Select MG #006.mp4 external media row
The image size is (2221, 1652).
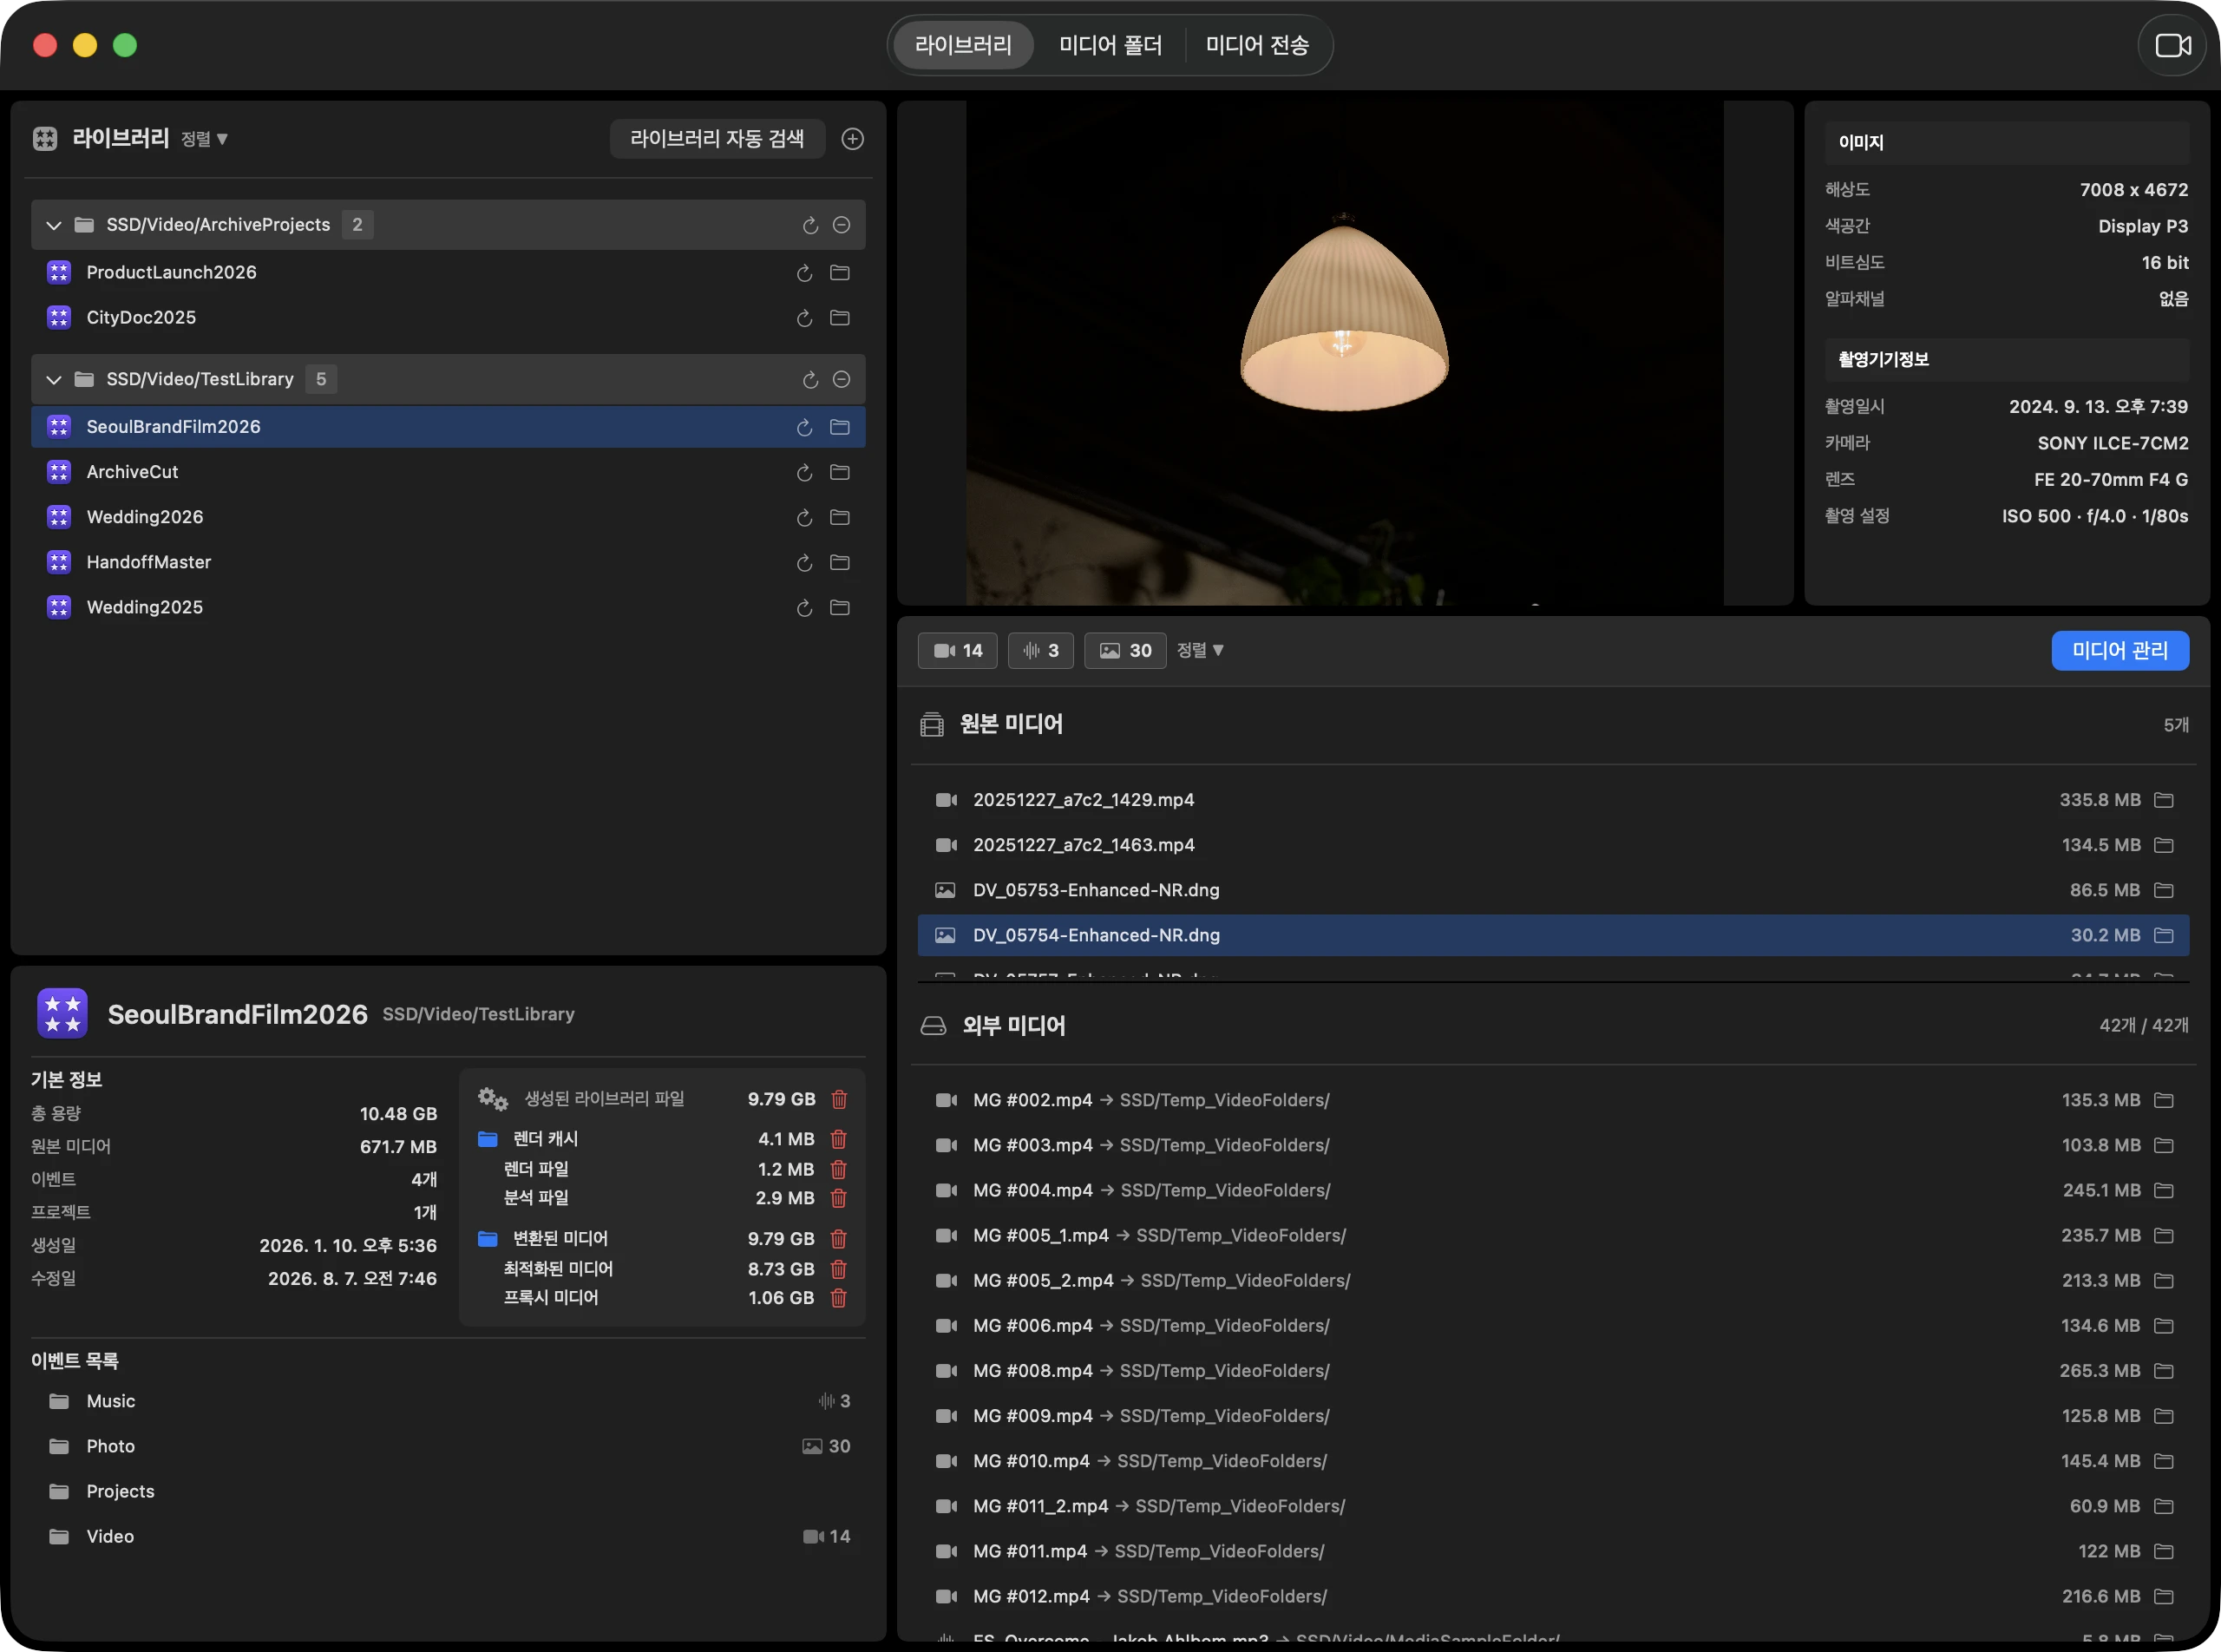point(1553,1326)
